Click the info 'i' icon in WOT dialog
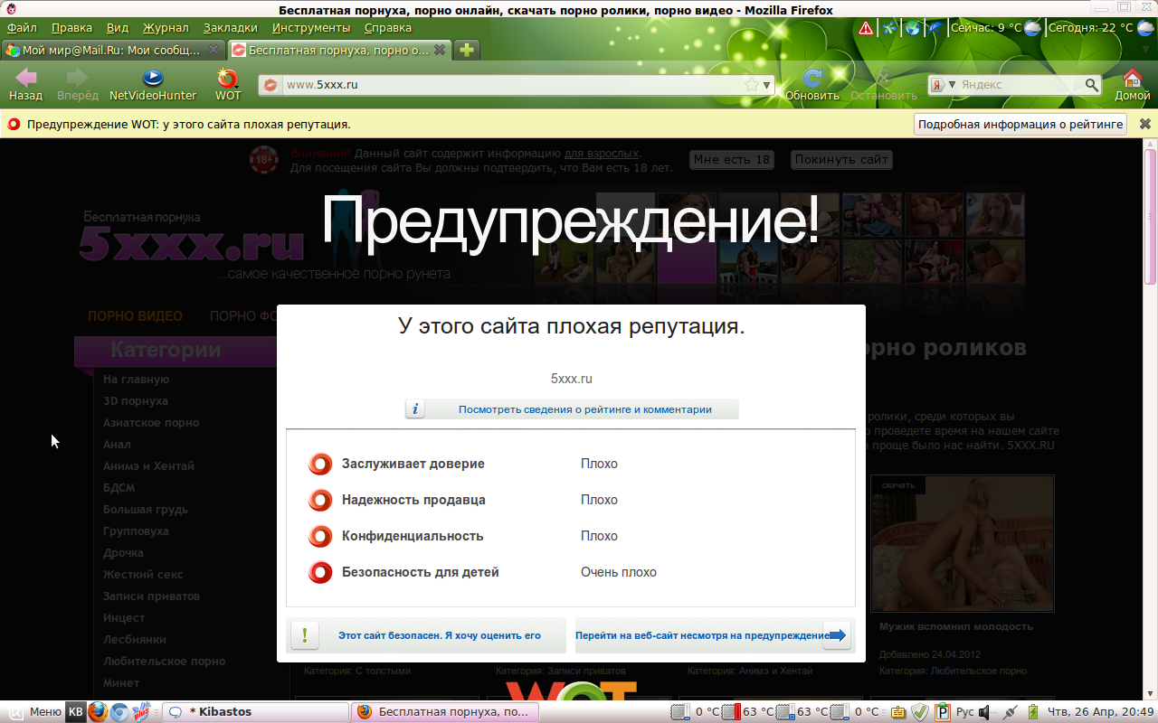 tap(415, 409)
